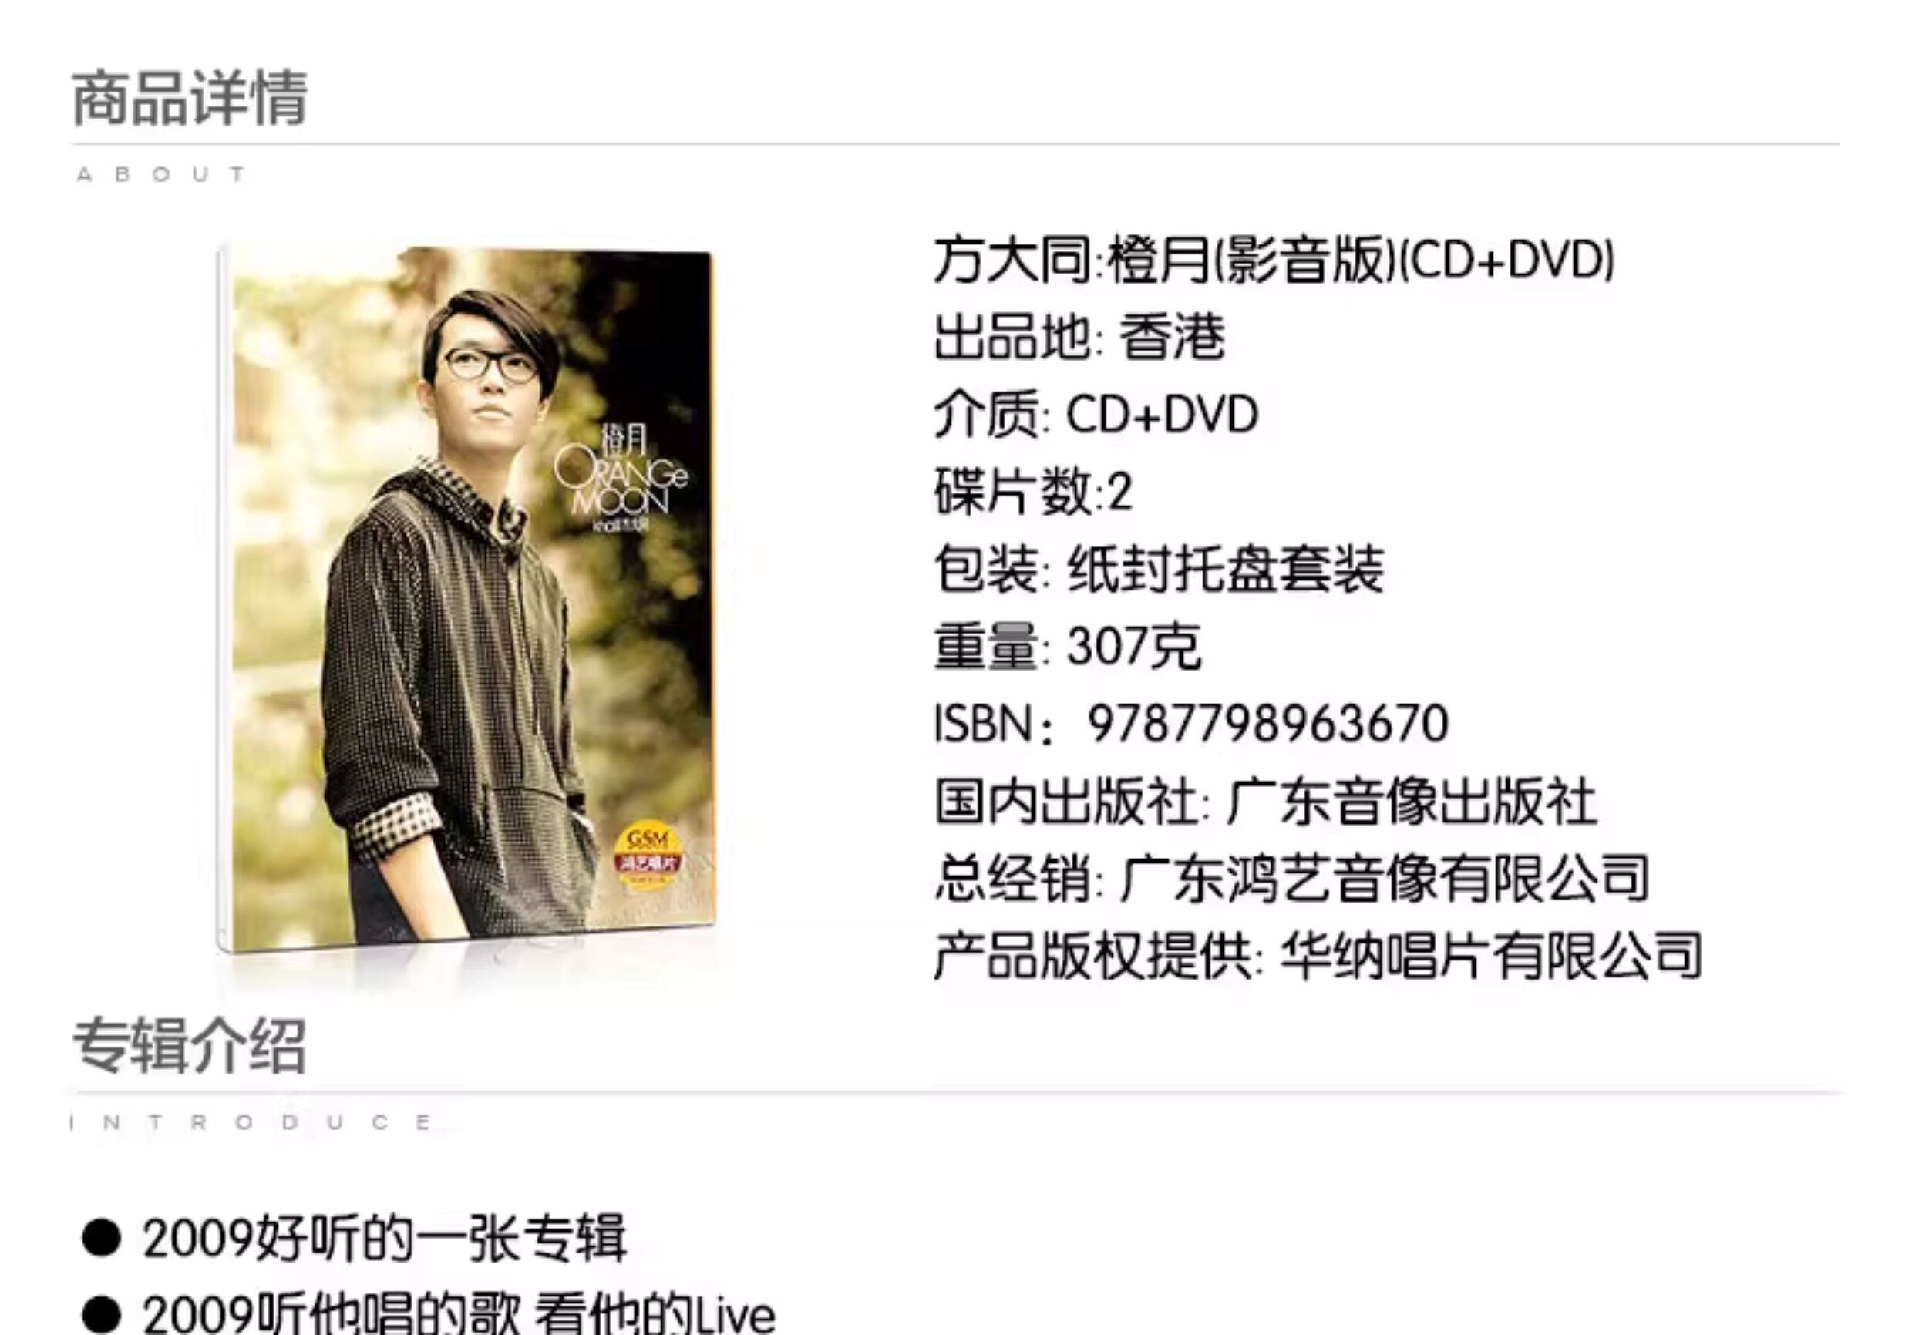
Task: Click the 重量: 307克 line
Action: 1068,646
